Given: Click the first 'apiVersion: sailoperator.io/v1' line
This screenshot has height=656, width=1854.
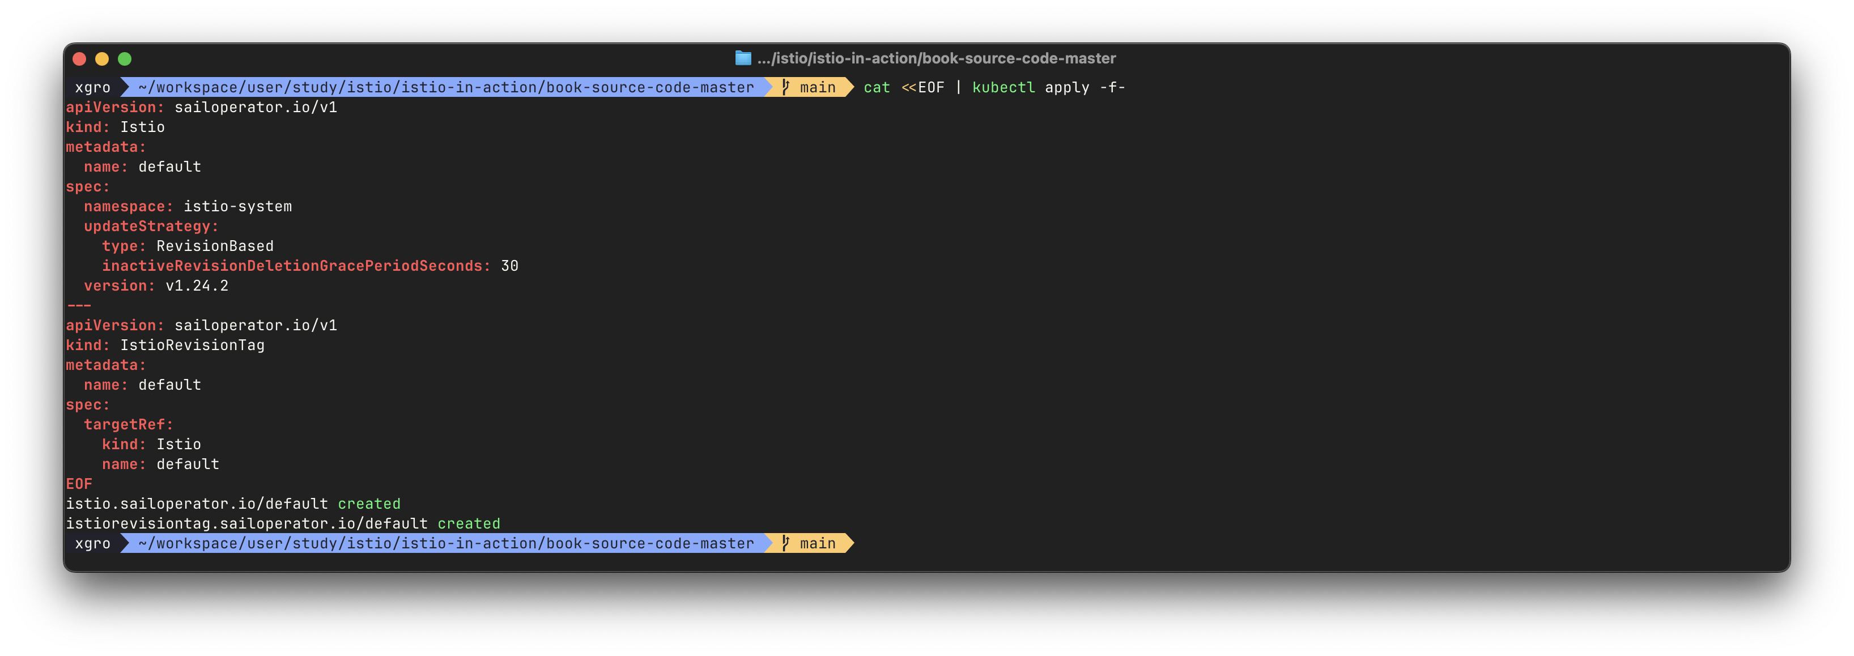Looking at the screenshot, I should pyautogui.click(x=202, y=107).
